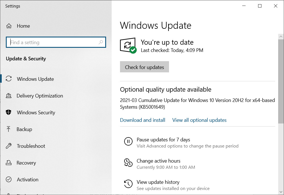Image resolution: width=284 pixels, height=195 pixels.
Task: Click the Windows Update sync arrows sidebar icon
Action: pyautogui.click(x=9, y=79)
